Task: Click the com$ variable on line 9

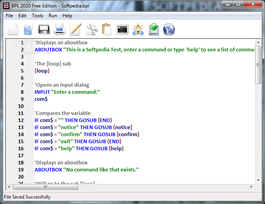Action: tap(41, 99)
